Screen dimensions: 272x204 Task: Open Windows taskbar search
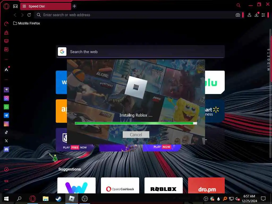click(19, 199)
